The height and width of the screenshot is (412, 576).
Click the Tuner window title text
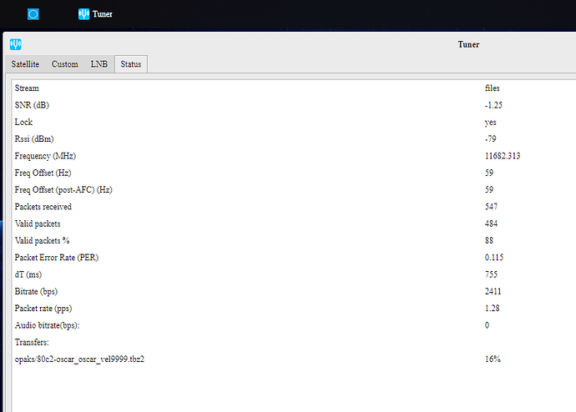click(469, 44)
